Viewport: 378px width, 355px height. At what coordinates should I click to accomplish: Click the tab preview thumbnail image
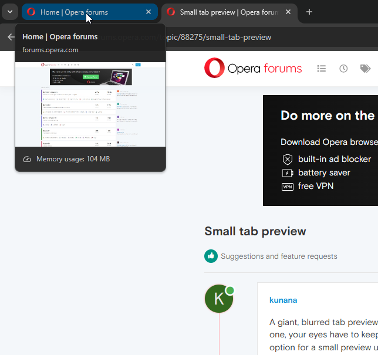(x=90, y=104)
